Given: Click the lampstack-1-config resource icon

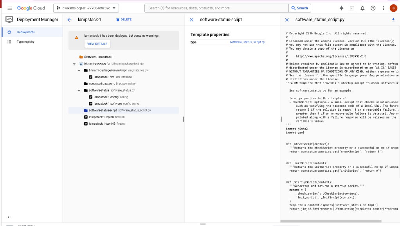Looking at the screenshot, I should pyautogui.click(x=90, y=97).
